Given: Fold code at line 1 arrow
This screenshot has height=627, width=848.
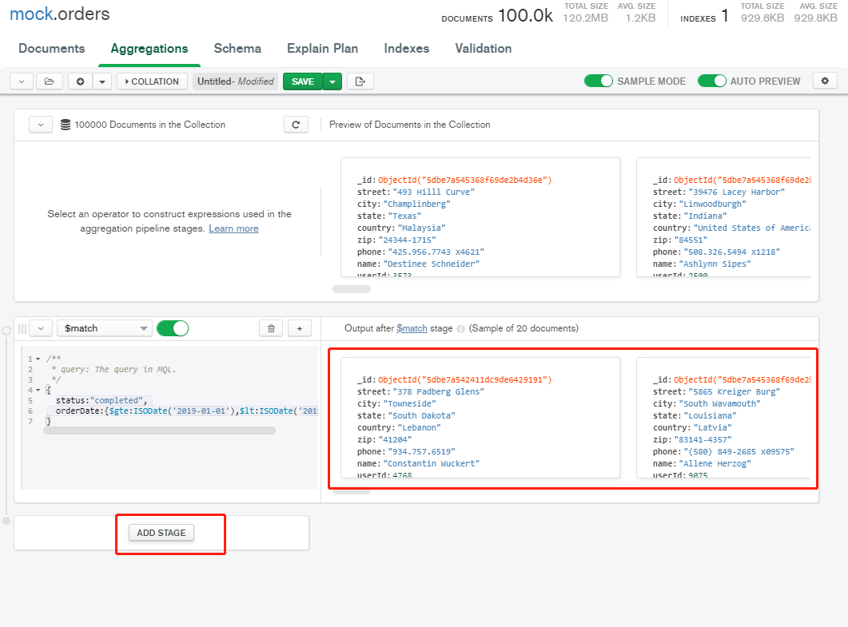Looking at the screenshot, I should point(38,359).
